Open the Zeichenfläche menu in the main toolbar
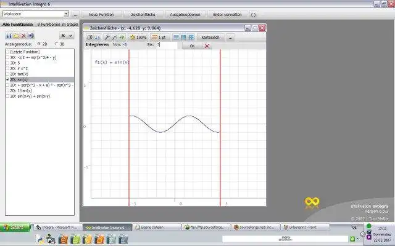Viewport: 395px width, 246px height. (143, 15)
